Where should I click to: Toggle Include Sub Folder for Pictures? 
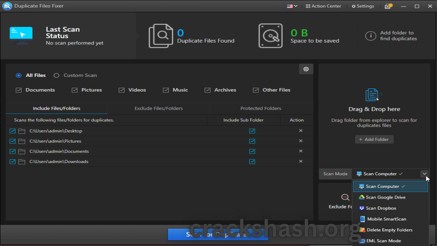tap(252, 141)
